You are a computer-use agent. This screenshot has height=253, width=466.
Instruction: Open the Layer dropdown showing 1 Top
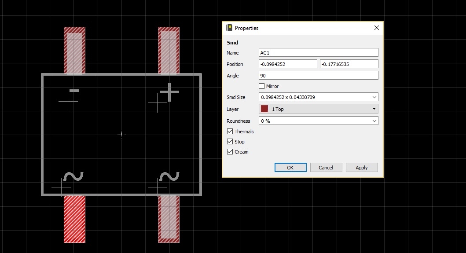[318, 109]
